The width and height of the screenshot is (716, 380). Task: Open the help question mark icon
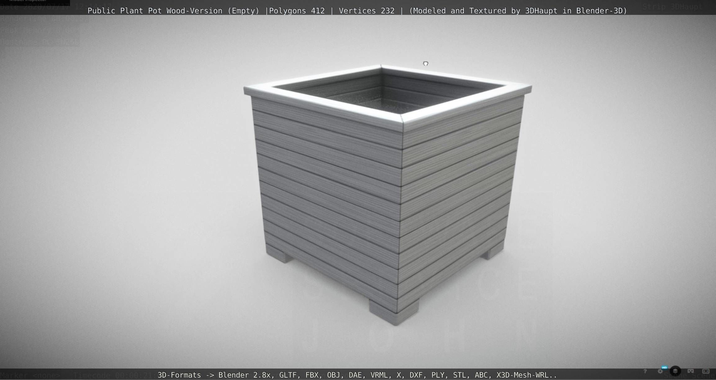645,371
